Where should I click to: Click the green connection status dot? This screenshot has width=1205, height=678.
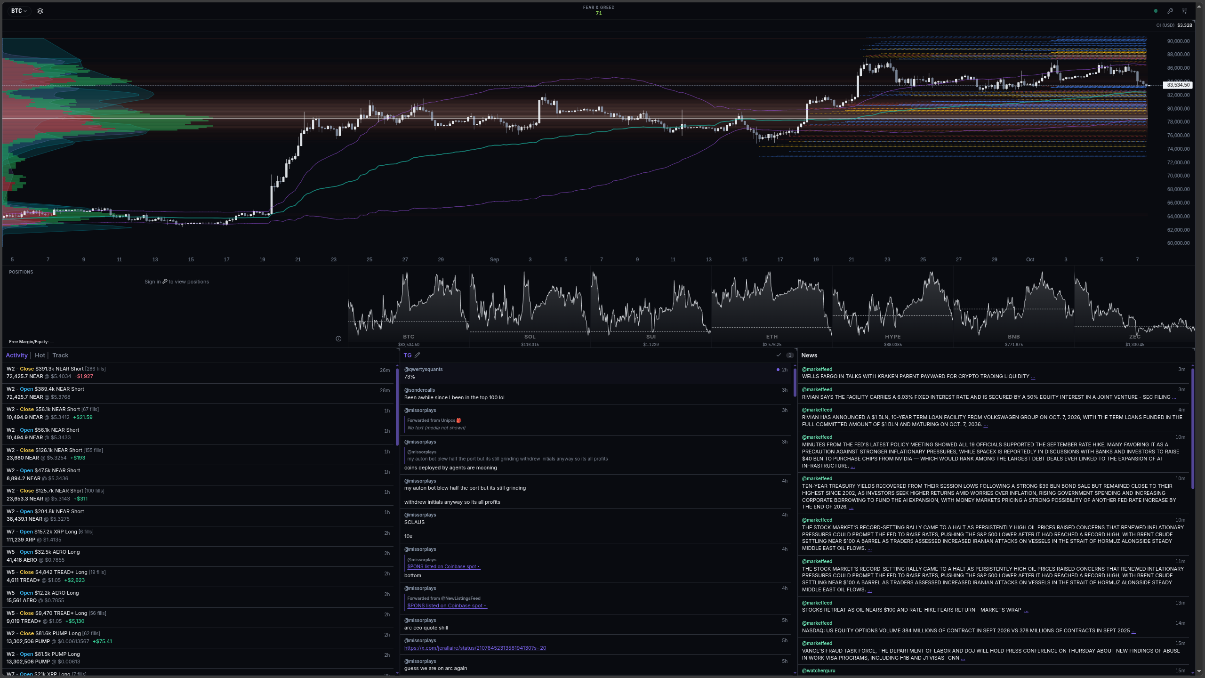click(1156, 11)
